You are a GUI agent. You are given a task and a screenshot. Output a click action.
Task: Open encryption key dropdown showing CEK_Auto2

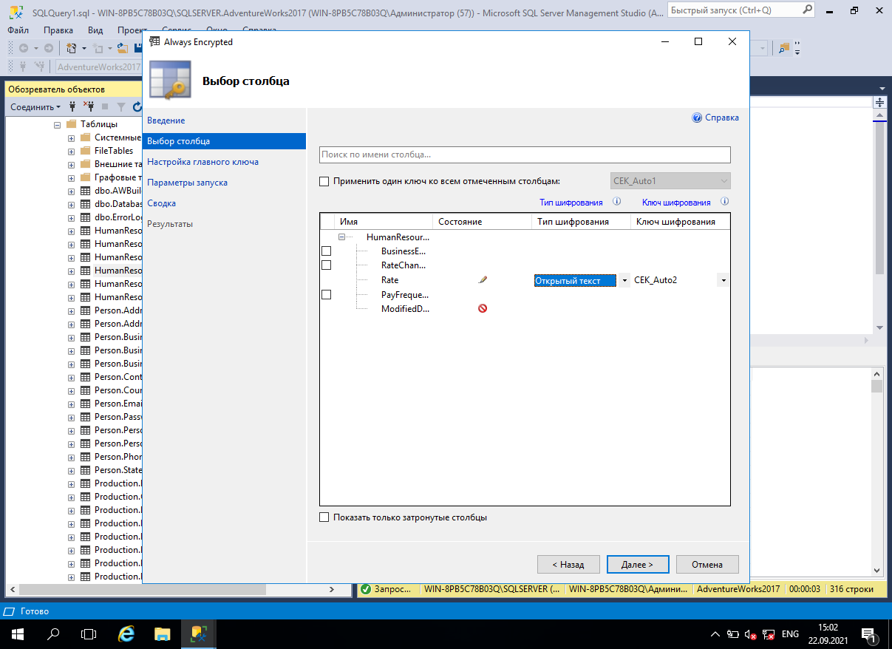(x=724, y=280)
